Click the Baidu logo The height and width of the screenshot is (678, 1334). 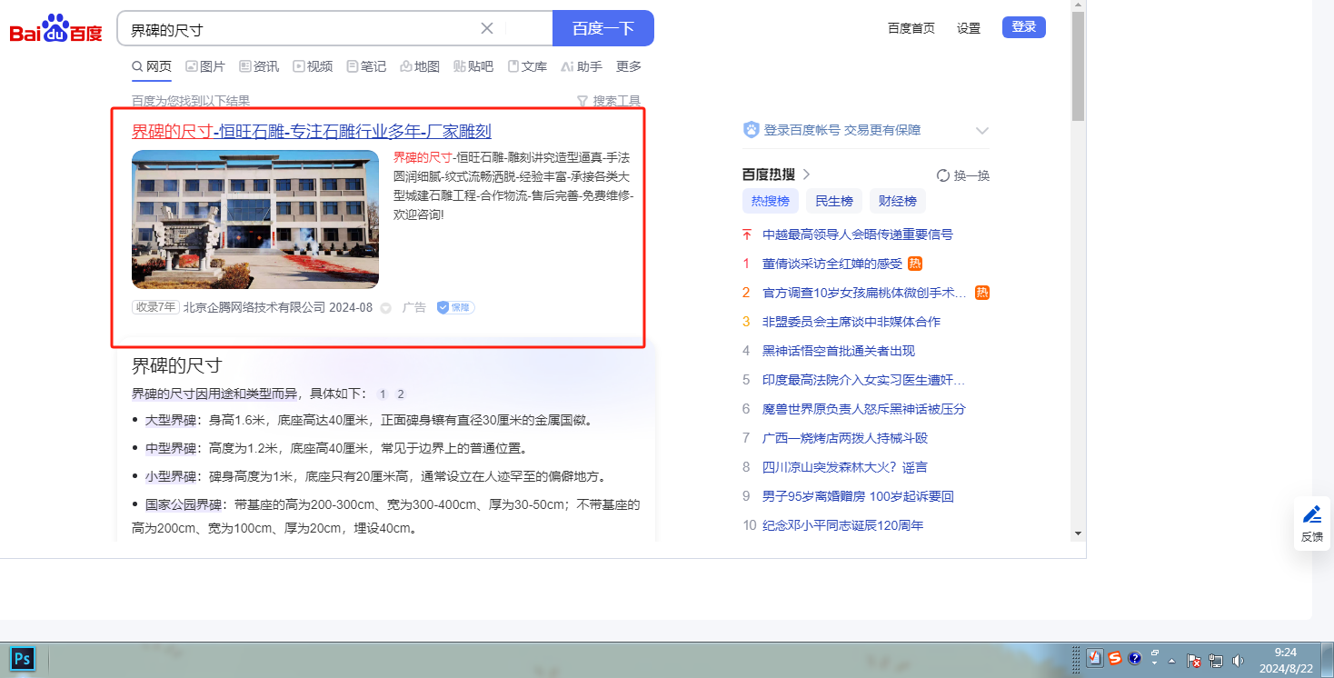click(56, 28)
